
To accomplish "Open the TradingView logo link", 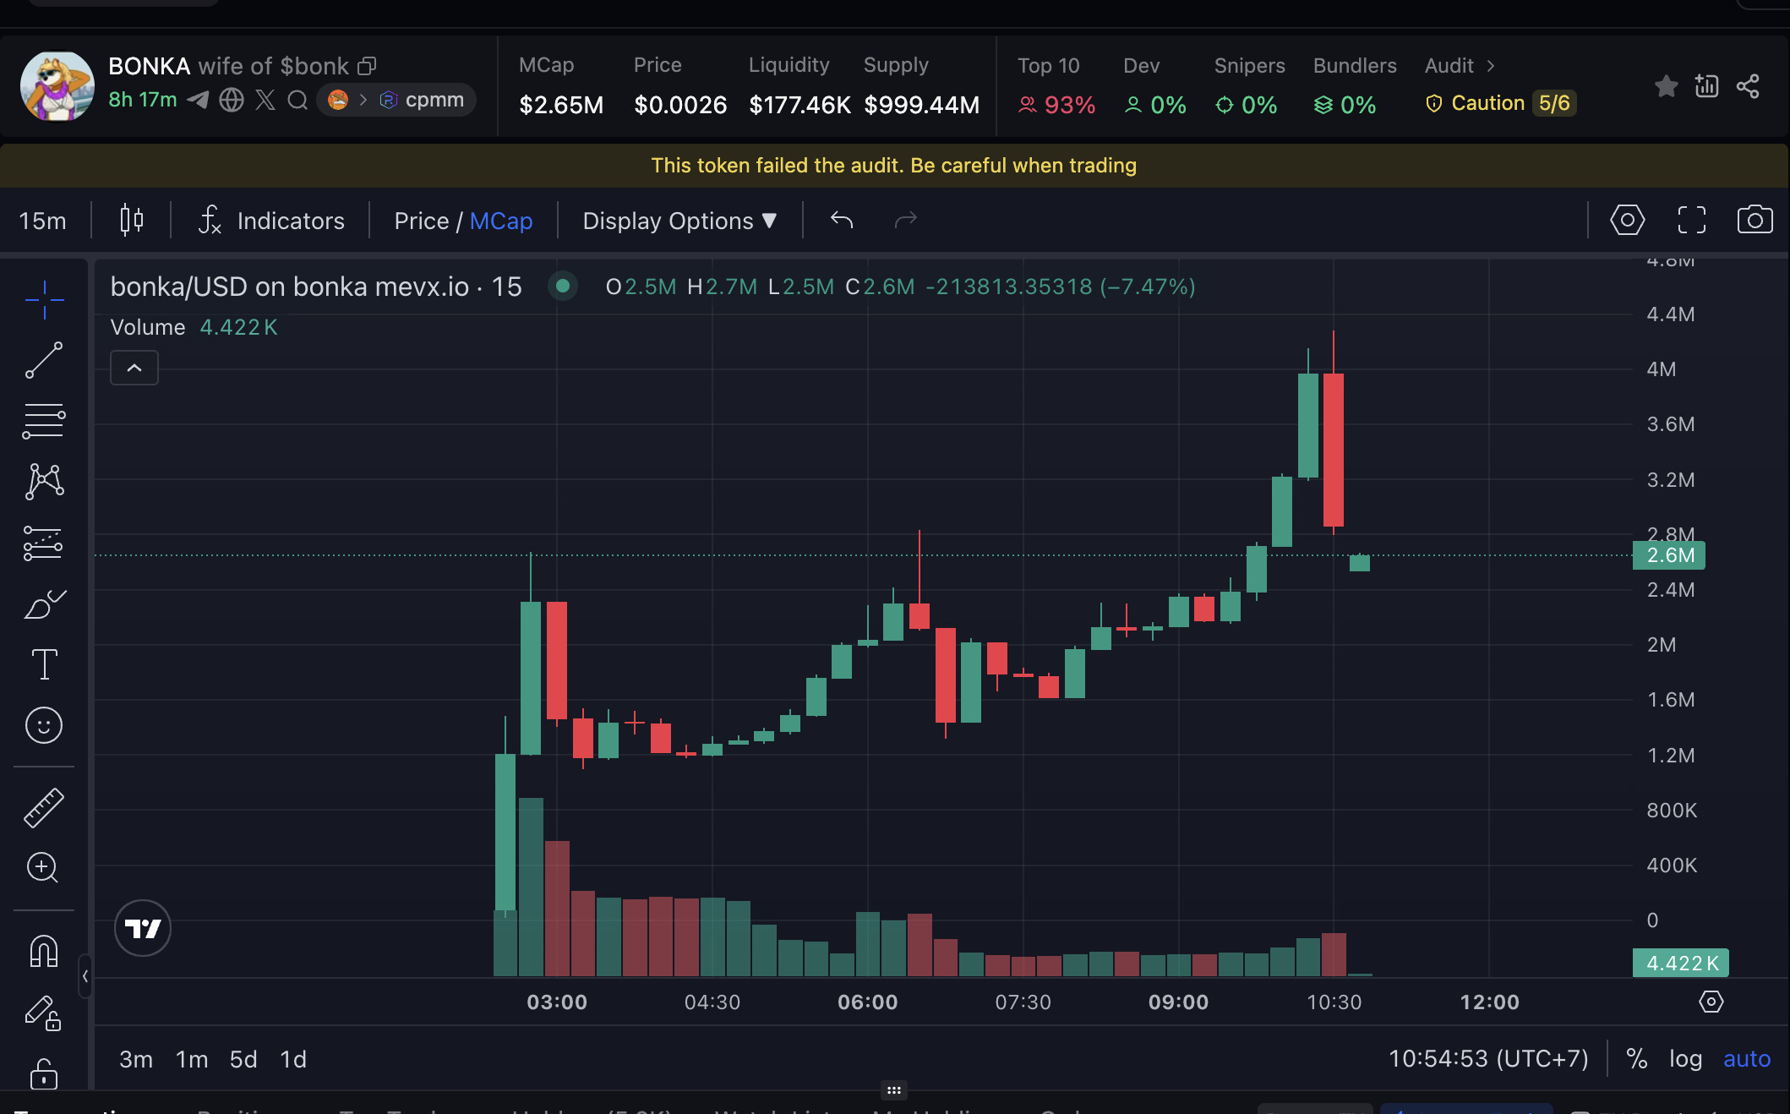I will pyautogui.click(x=143, y=928).
